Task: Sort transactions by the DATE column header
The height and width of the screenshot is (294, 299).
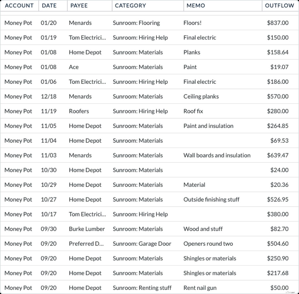Action: coord(49,6)
